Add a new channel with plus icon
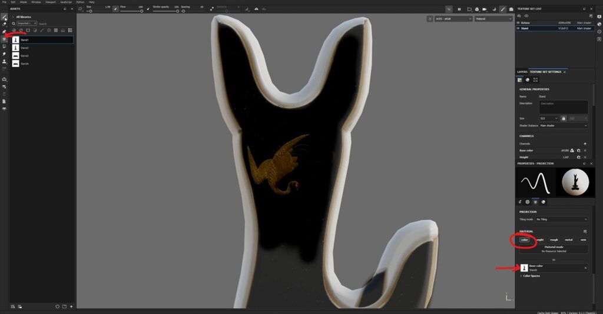 click(x=585, y=143)
